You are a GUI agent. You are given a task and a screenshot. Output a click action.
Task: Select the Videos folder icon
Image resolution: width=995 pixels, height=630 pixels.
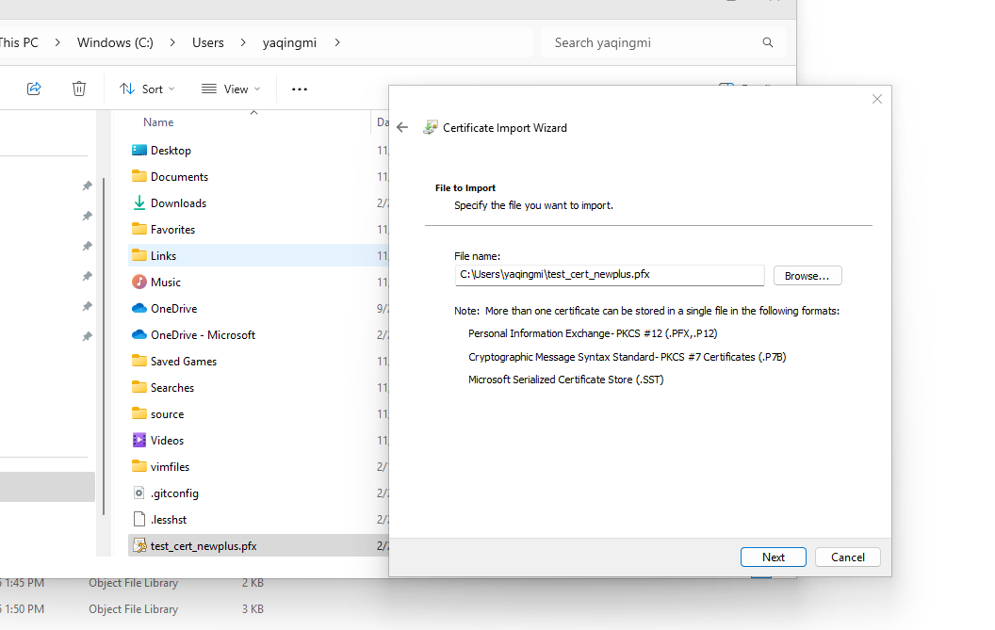tap(139, 441)
